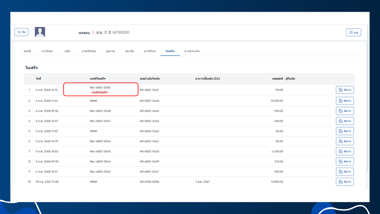Open จัดการ options for row AR-6802-0462
The image size is (380, 214).
[345, 131]
